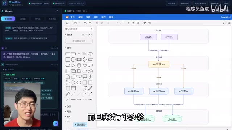This screenshot has width=232, height=130.
Task: Select the ellipse shape in General palette
Action: (90, 54)
